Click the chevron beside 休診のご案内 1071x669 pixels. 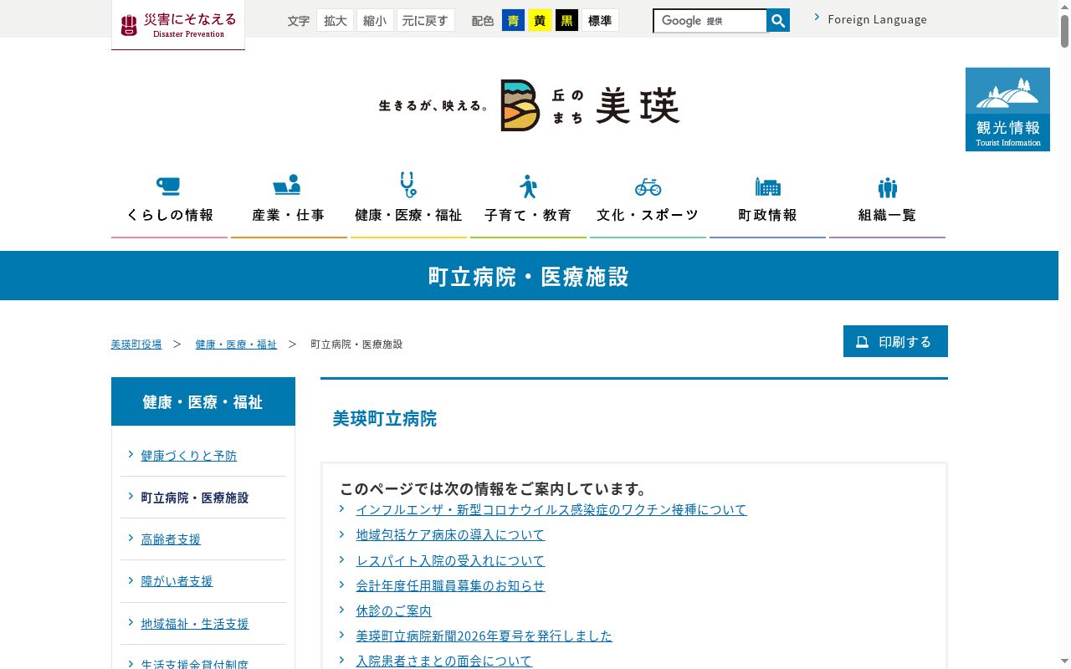(342, 610)
